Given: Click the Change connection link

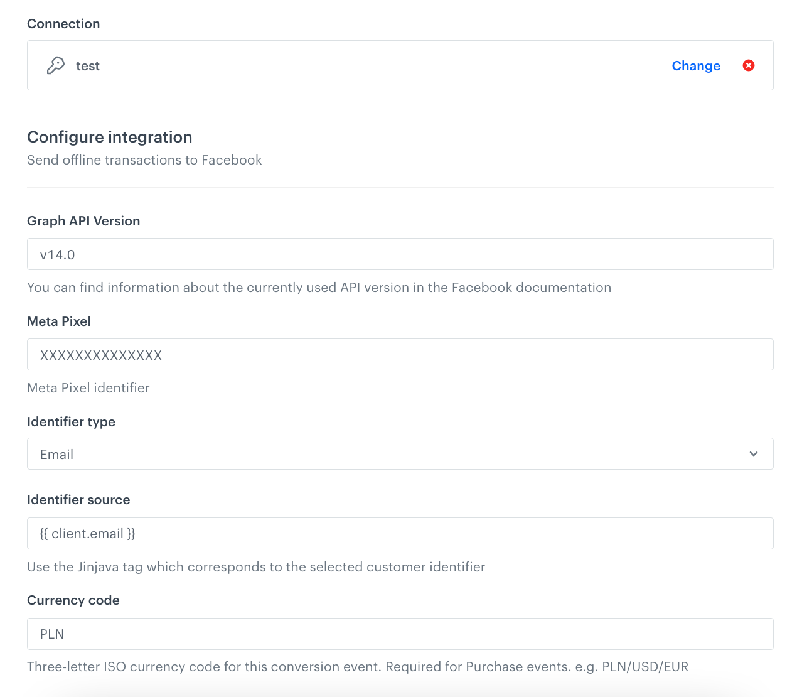Looking at the screenshot, I should tap(696, 65).
